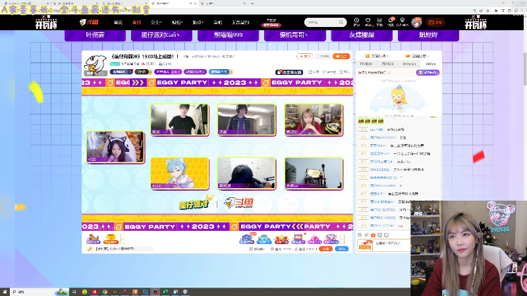Screen dimensions: 527x296
Task: Open new browser tab plus button
Action: (252, 3)
